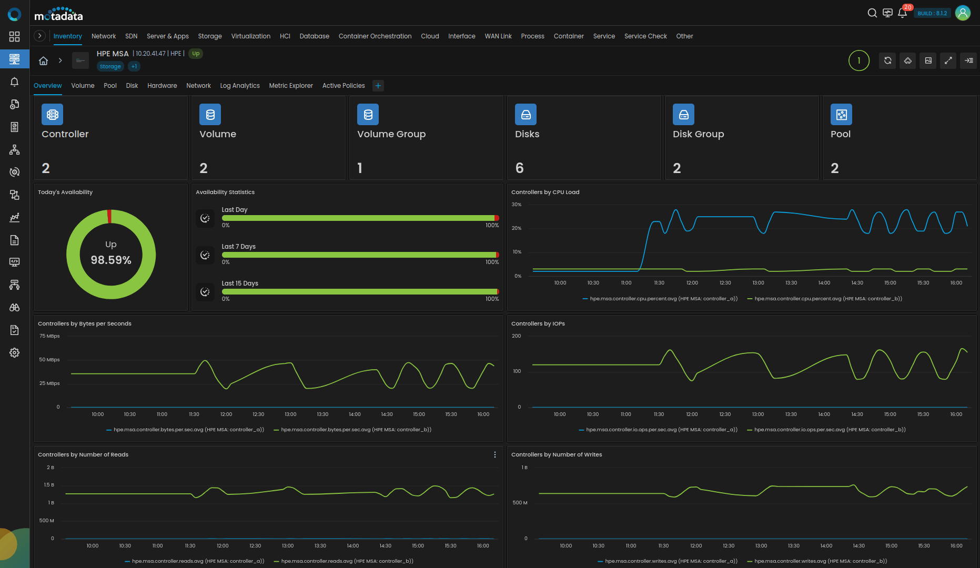Image resolution: width=980 pixels, height=568 pixels.
Task: Expand the +1 additional tags badge
Action: click(x=134, y=66)
